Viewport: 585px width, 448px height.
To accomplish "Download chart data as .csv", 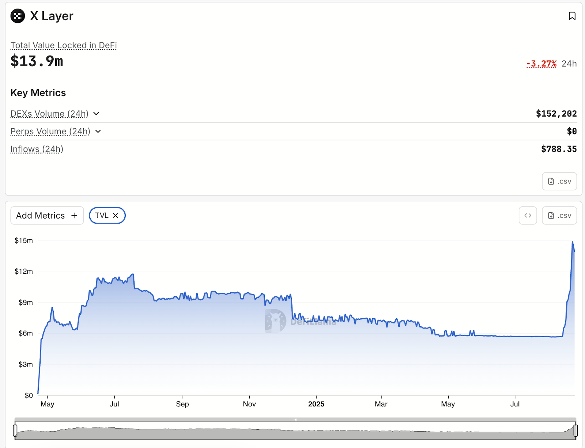I will (559, 216).
